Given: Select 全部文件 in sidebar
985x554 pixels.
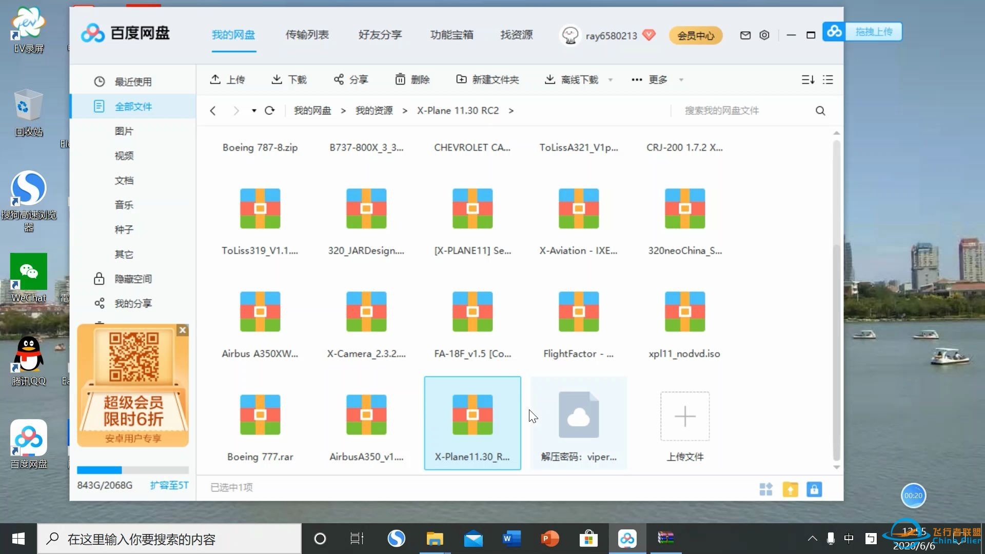Looking at the screenshot, I should coord(133,106).
